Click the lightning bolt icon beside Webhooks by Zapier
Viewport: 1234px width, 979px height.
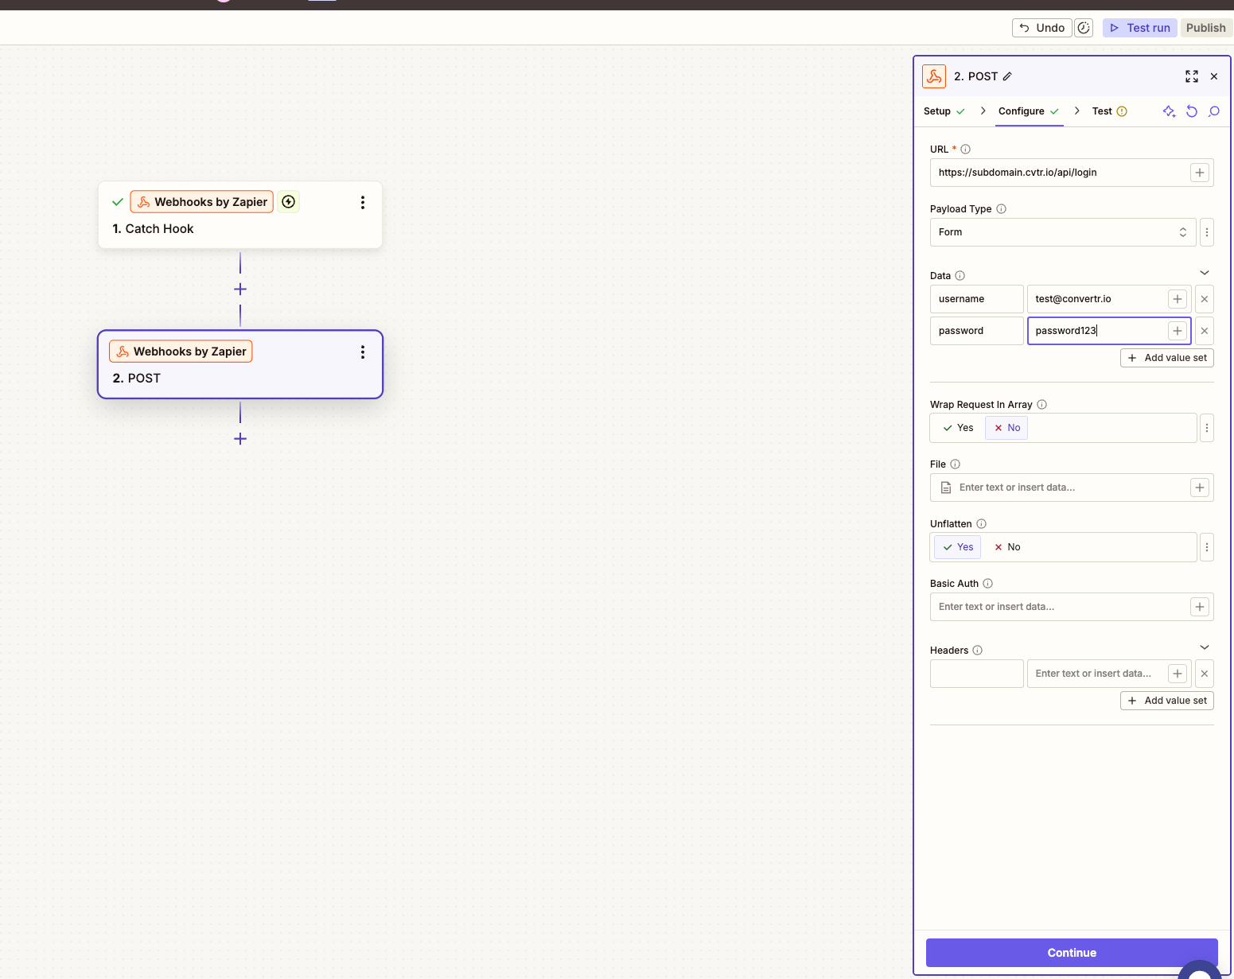pyautogui.click(x=288, y=202)
